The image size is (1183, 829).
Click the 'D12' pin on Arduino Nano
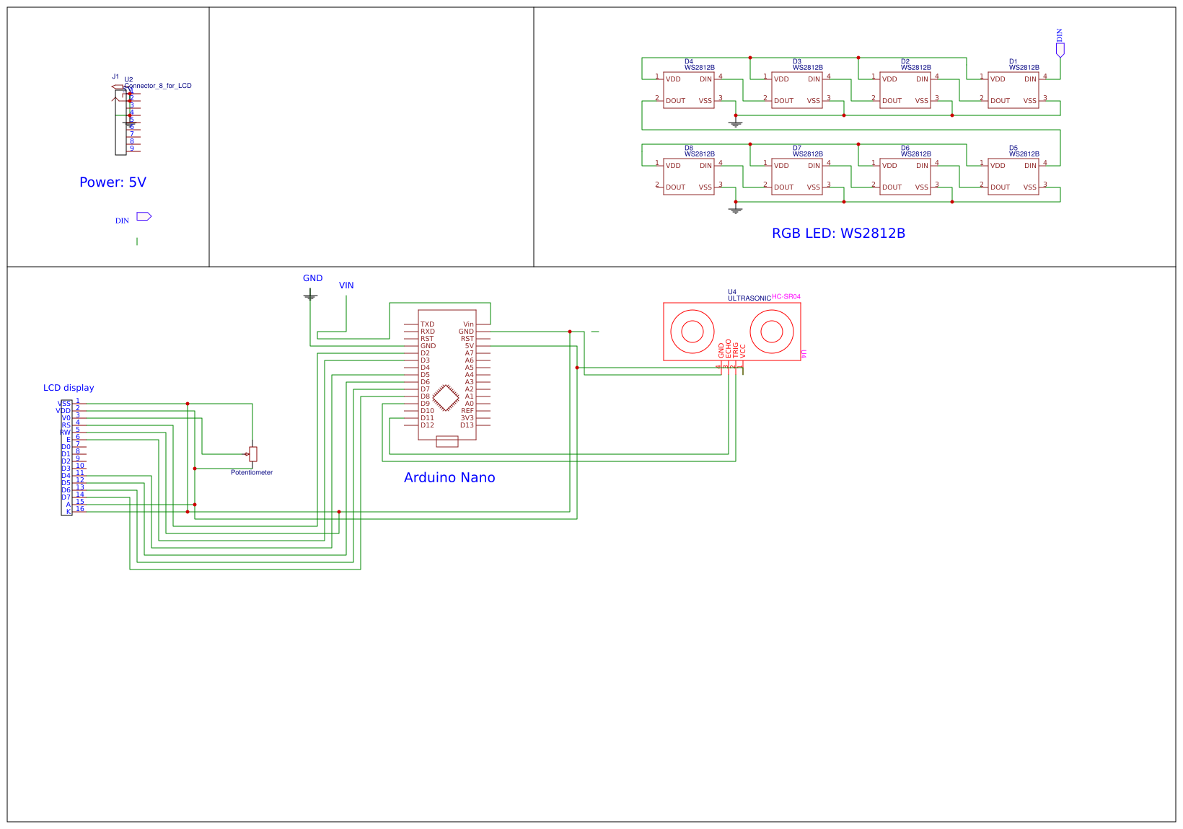coord(428,425)
